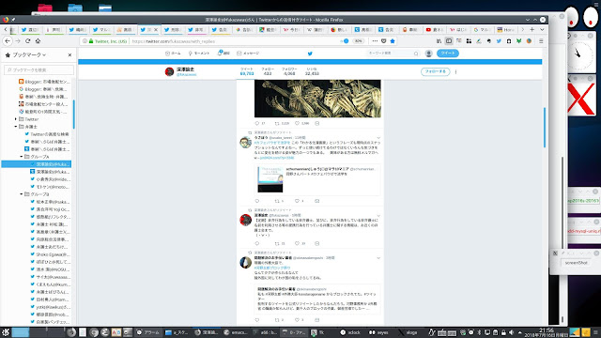The height and width of the screenshot is (338, 601).
Task: Reload the current Twitter page
Action: click(28, 41)
